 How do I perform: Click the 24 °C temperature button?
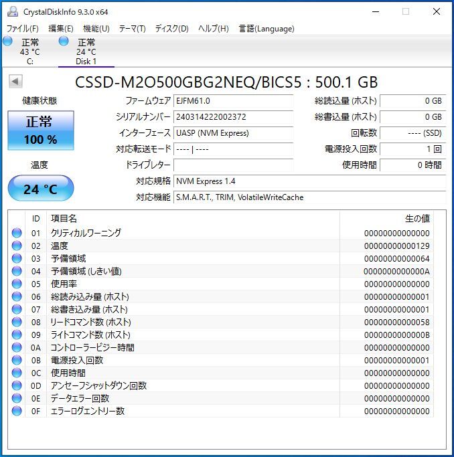point(41,188)
